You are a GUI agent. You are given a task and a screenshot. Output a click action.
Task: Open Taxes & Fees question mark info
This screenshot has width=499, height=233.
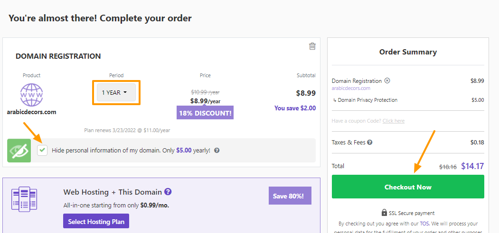370,143
